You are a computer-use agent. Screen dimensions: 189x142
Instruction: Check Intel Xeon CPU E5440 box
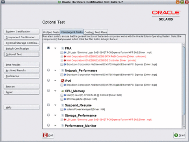pyautogui.click(x=62, y=95)
